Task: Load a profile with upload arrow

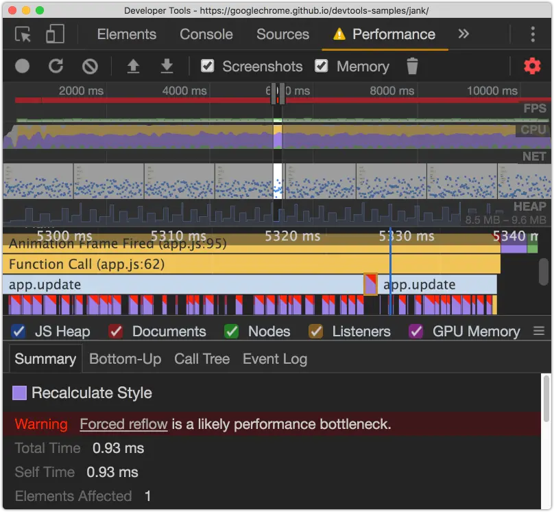Action: point(133,66)
